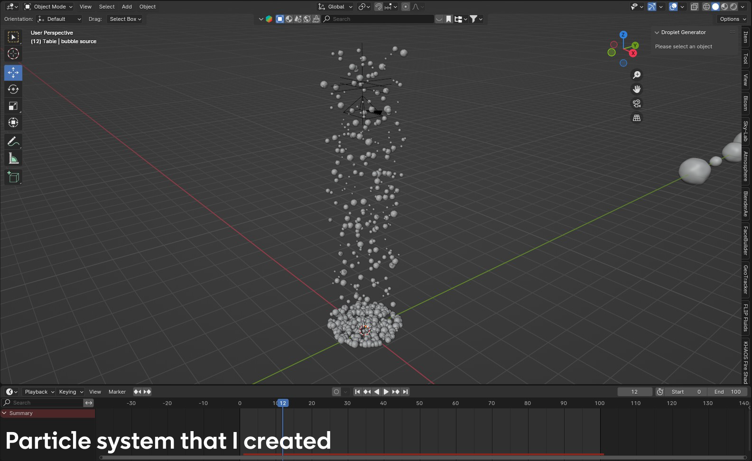
Task: Open the FLIP Fluids sidebar tab
Action: [x=746, y=318]
